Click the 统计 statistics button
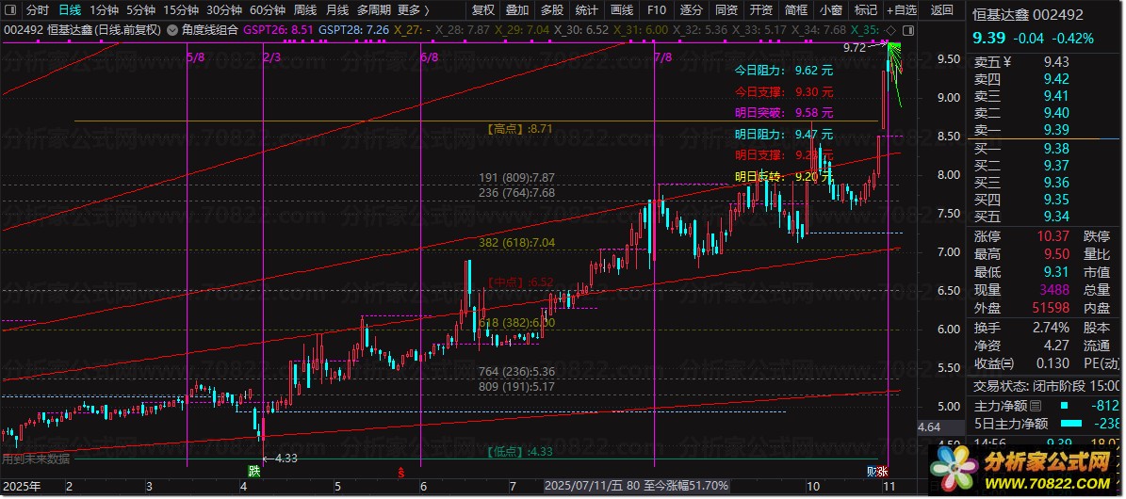The width and height of the screenshot is (1126, 499). tap(587, 10)
